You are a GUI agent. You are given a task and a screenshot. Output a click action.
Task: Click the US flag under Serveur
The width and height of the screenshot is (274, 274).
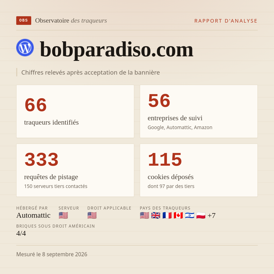point(63,215)
